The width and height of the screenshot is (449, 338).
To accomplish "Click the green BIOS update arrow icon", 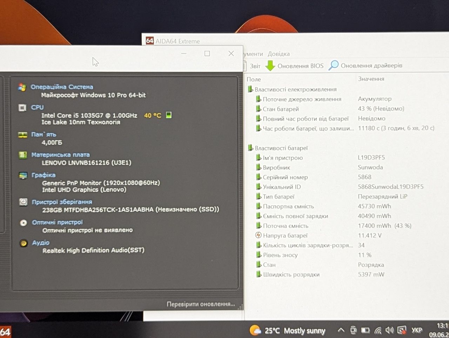I will coord(270,66).
